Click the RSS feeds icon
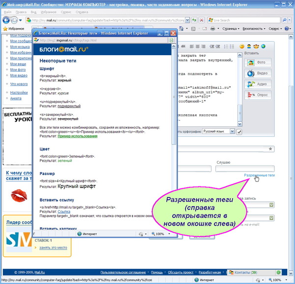This screenshot has height=284, width=295. [193, 29]
